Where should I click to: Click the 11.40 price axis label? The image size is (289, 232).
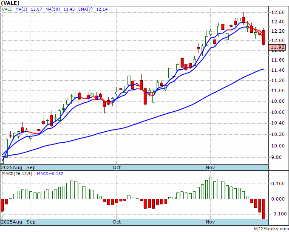point(278,70)
